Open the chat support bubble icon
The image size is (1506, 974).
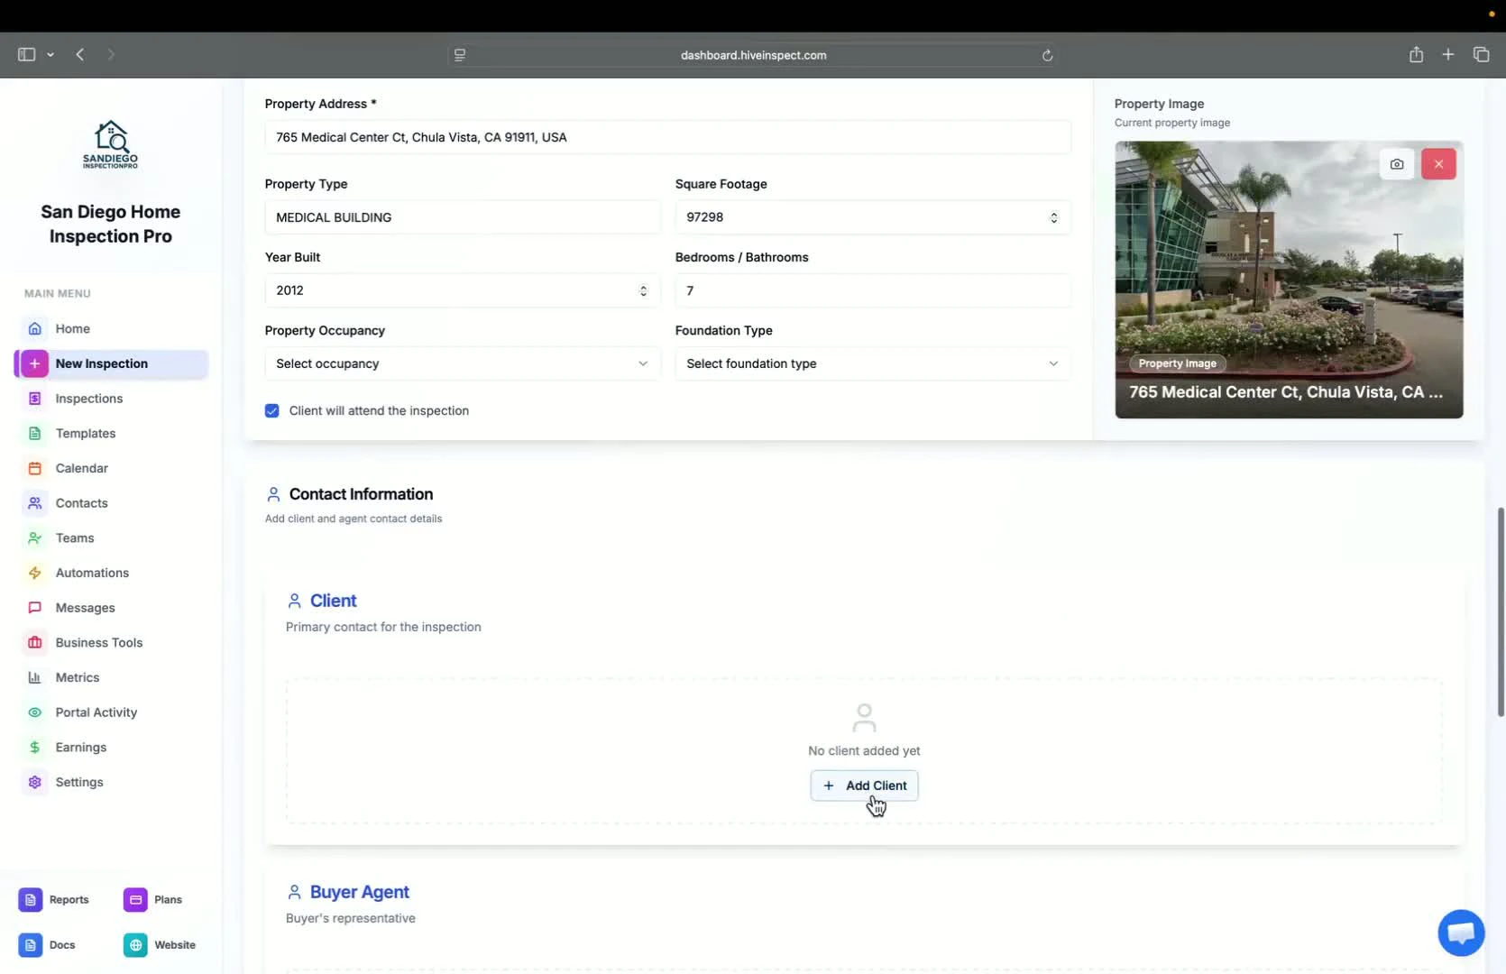pos(1461,933)
